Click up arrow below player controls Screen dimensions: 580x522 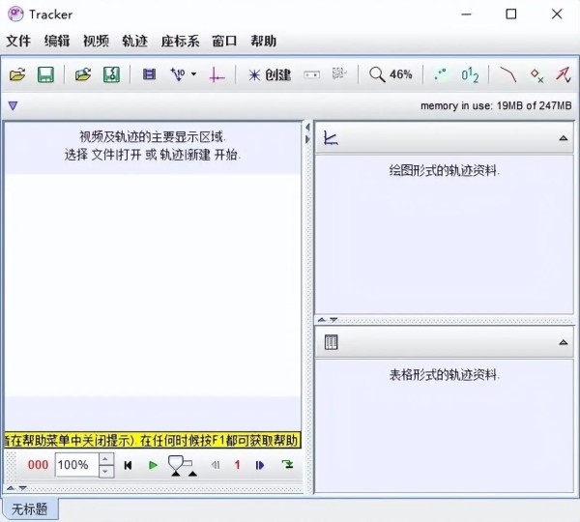click(x=11, y=488)
